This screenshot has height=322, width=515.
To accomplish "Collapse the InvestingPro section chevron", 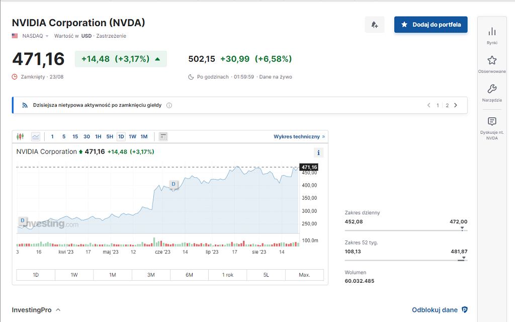I will [x=58, y=309].
